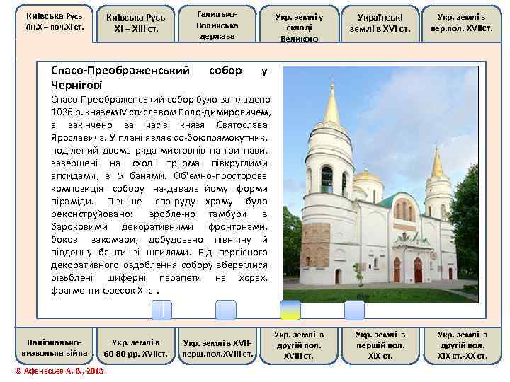This screenshot has width=510, height=382.
Task: Switch to Київська Русь XI – XIII ст. tab
Action: (x=136, y=23)
